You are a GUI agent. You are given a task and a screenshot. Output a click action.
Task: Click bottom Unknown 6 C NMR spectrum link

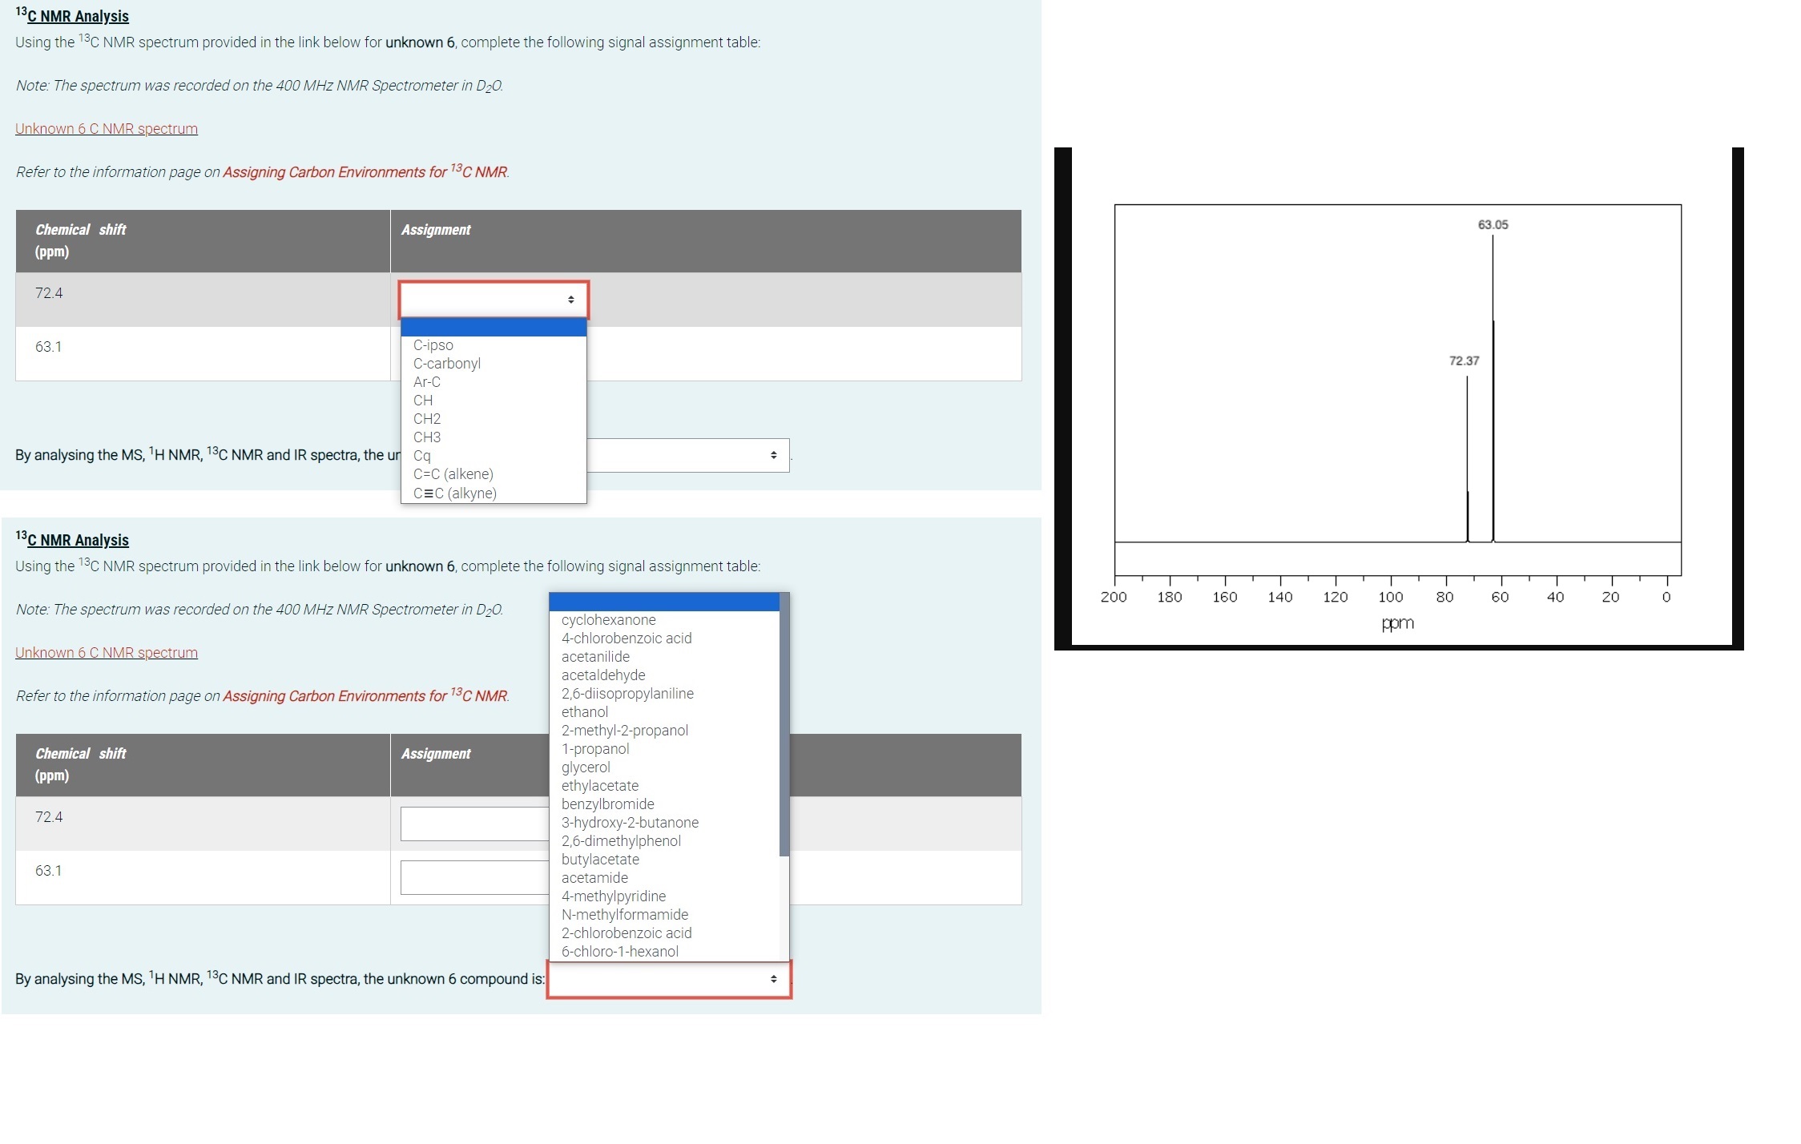coord(107,653)
